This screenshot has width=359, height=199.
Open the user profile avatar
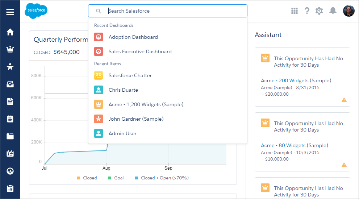tap(349, 11)
